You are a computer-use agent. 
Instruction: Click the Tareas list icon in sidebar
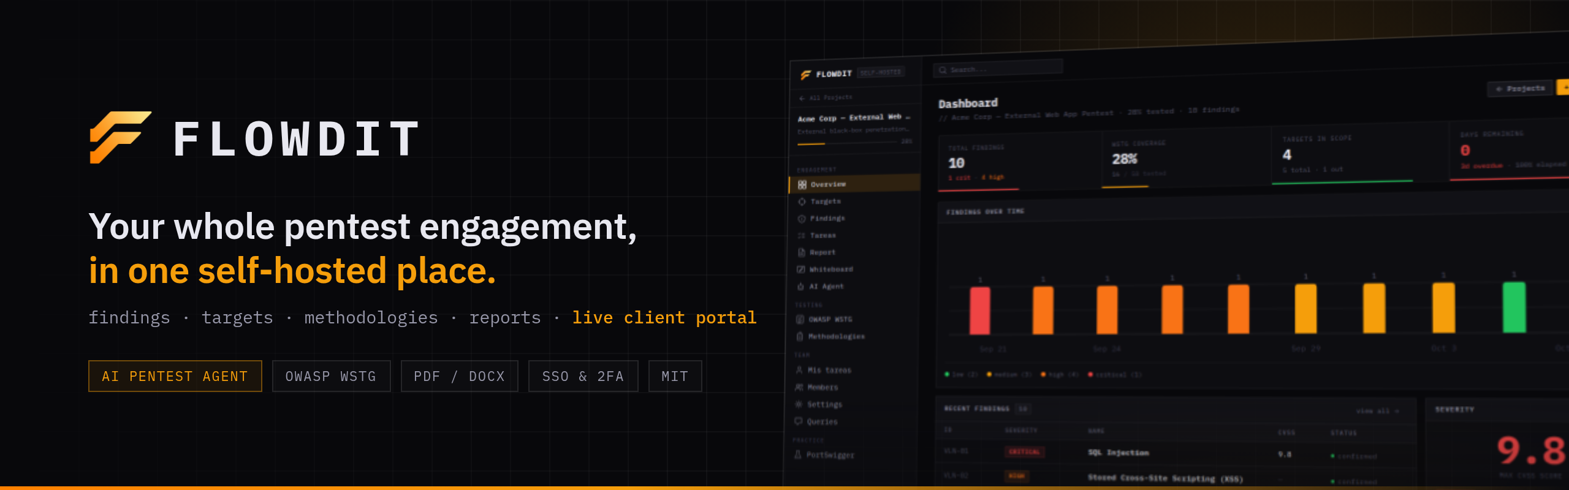click(x=801, y=235)
